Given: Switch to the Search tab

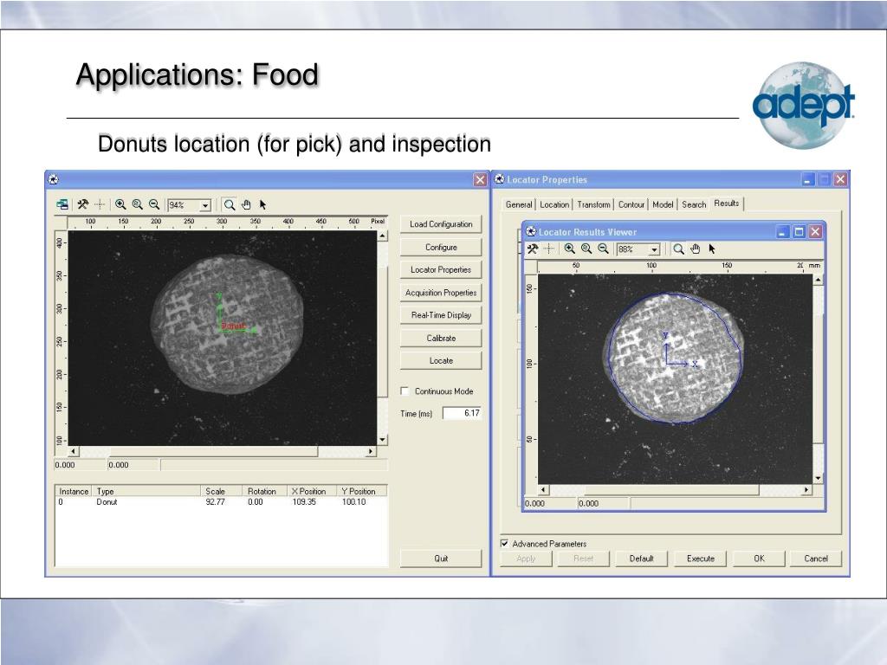Looking at the screenshot, I should click(694, 204).
